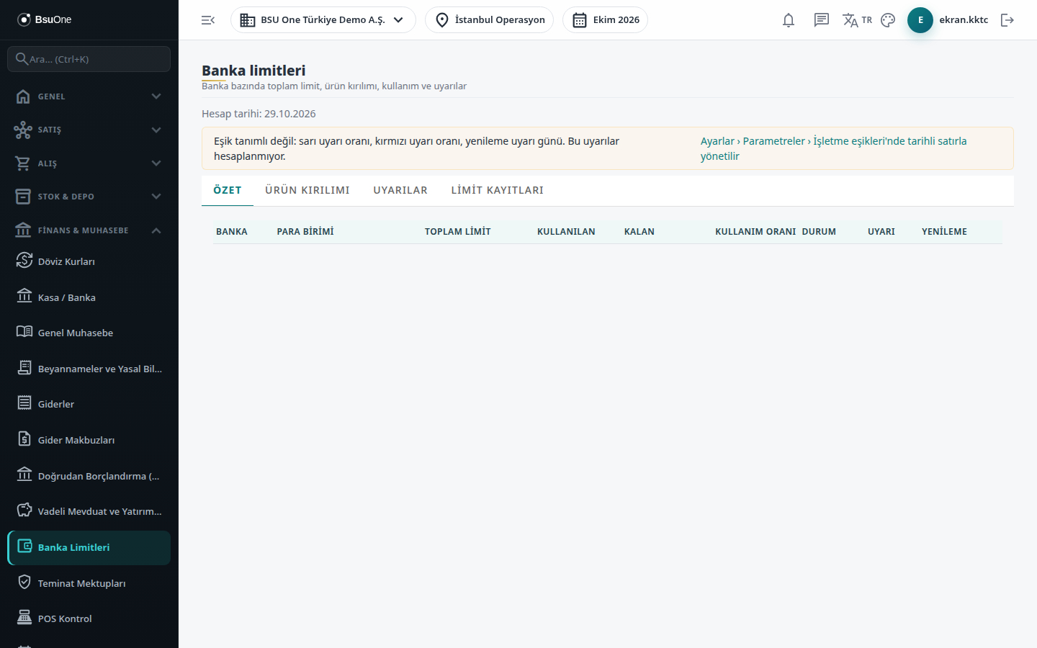The image size is (1037, 648).
Task: Expand the ALIŞ section
Action: pos(89,163)
